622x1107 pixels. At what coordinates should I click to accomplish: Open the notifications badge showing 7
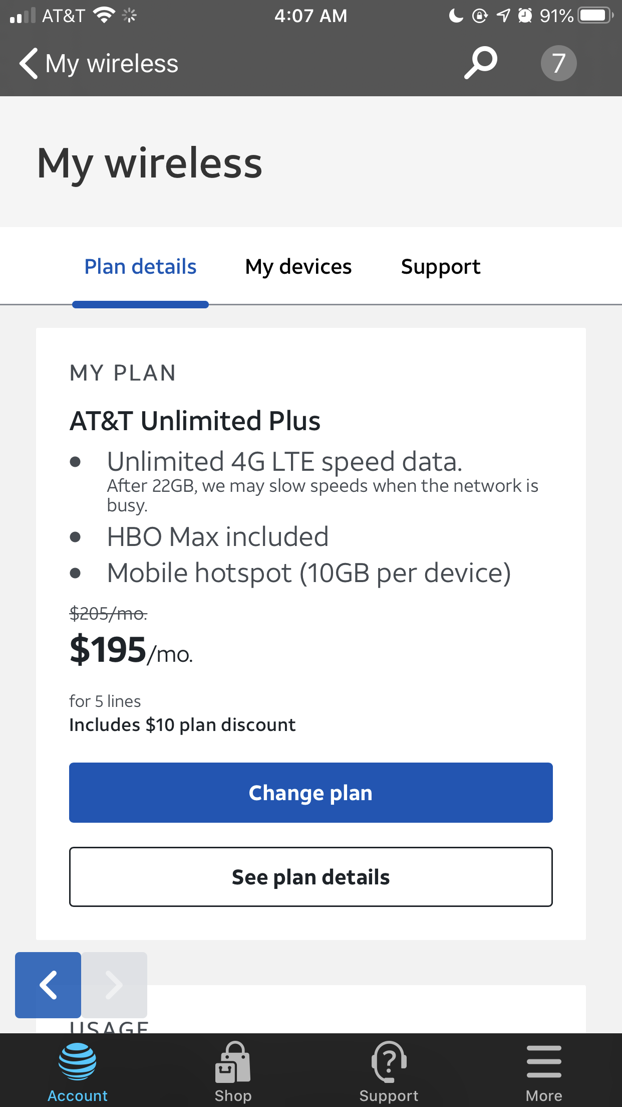pos(558,63)
